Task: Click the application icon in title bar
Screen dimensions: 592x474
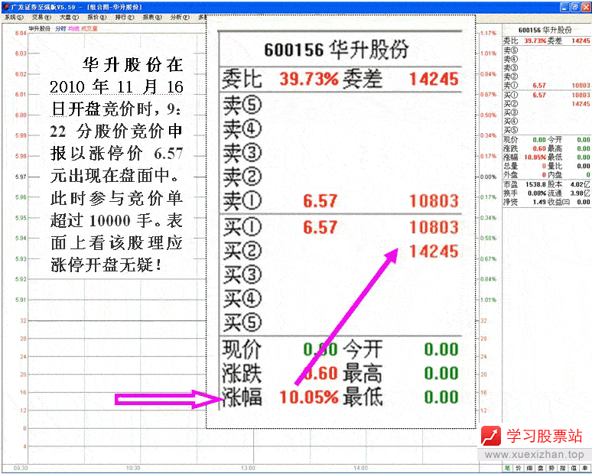Action: tap(5, 6)
